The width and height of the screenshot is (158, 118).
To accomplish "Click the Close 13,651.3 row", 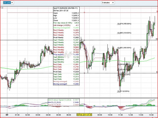I will [x=66, y=20].
